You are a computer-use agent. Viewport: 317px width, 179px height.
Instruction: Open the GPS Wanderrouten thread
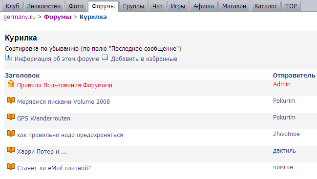coord(43,118)
